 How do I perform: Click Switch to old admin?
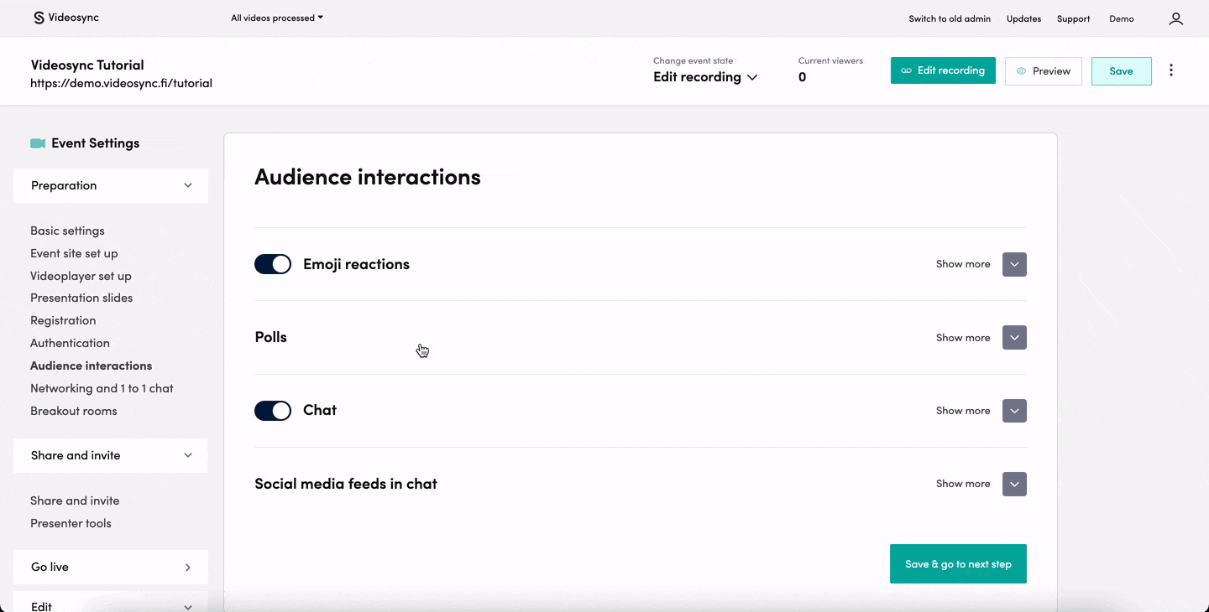coord(950,18)
